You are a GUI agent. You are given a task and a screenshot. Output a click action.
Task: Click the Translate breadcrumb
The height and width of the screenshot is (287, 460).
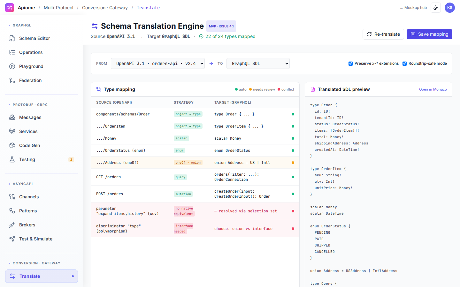coord(148,8)
